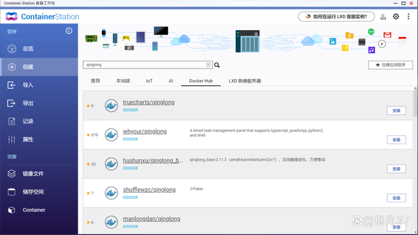Open 储存空间 volumes section
The height and width of the screenshot is (235, 418).
[x=39, y=192]
